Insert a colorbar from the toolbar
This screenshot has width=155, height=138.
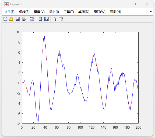point(40,19)
